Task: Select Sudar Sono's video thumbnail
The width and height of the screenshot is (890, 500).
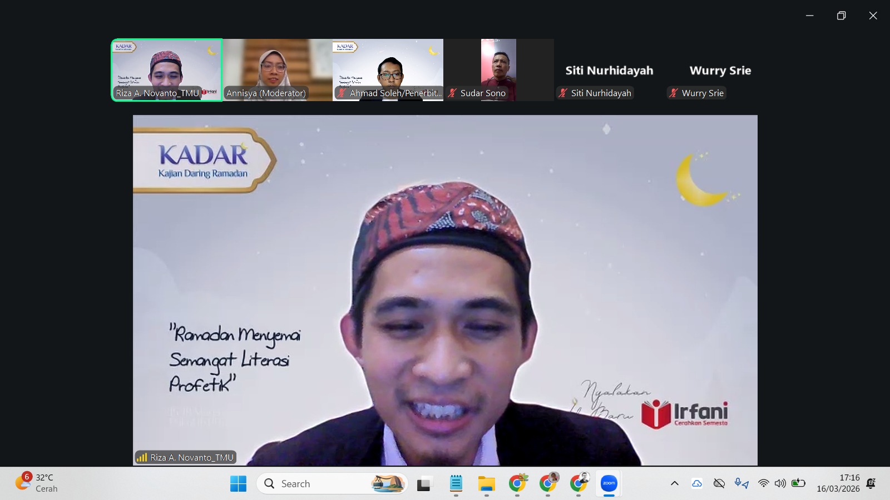Action: [498, 69]
